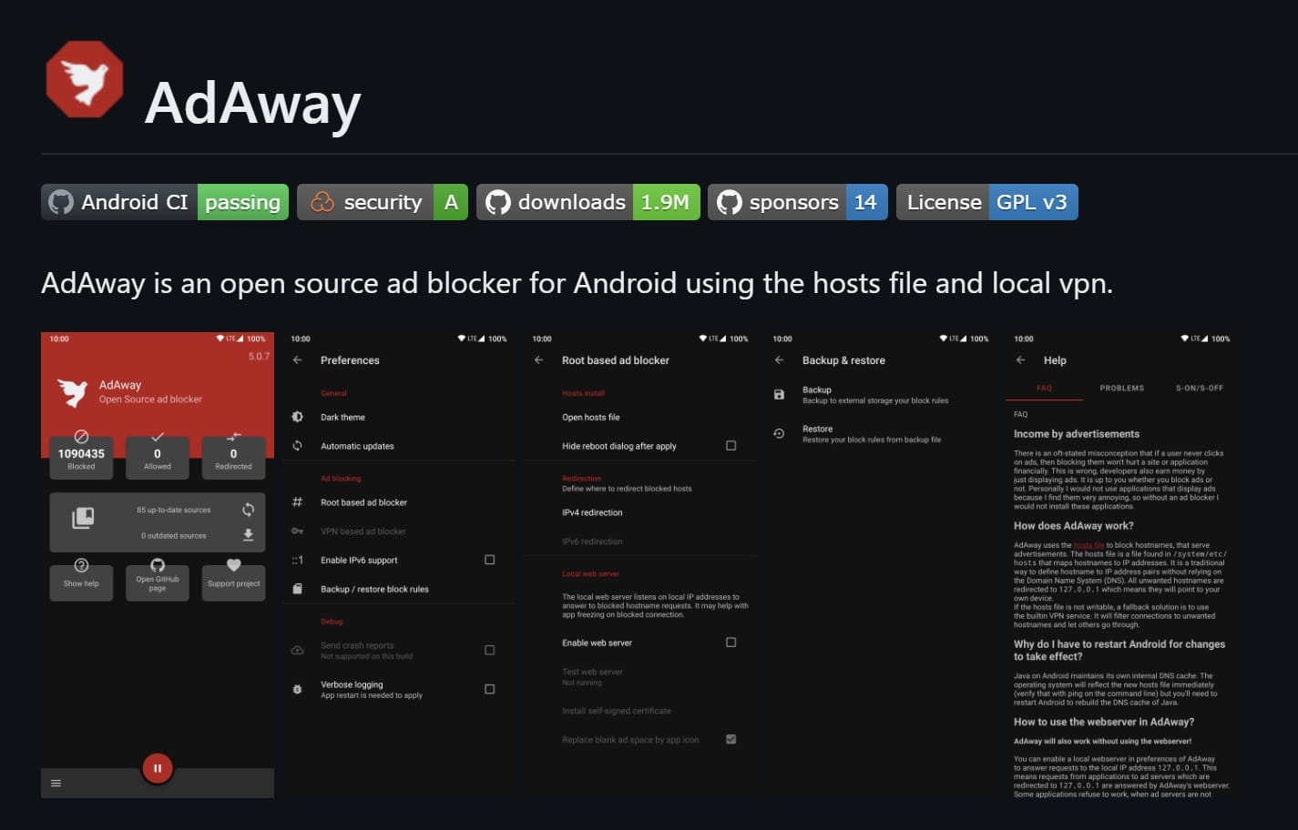Click the SD card icon beside Backup / restore
This screenshot has height=830, width=1298.
tap(297, 589)
